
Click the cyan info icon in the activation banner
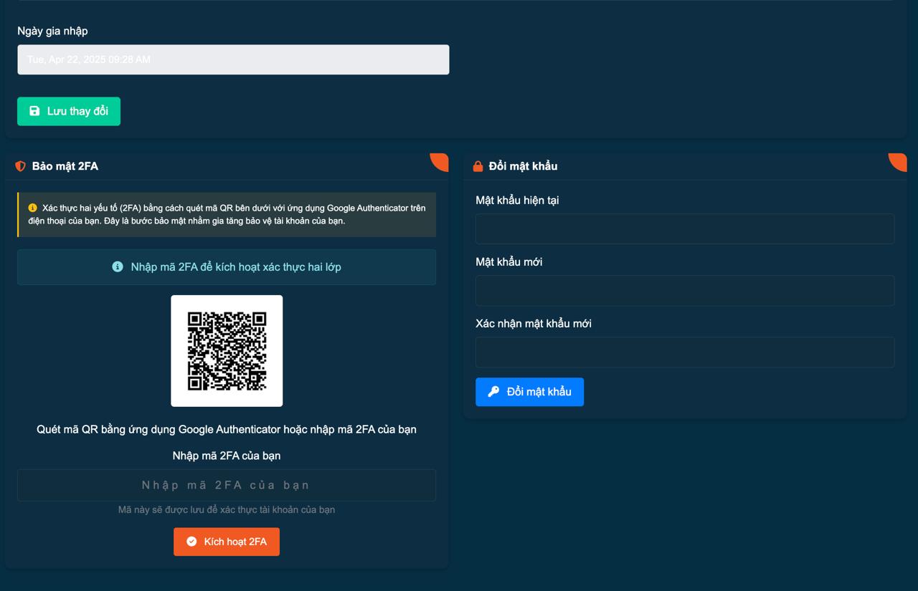118,266
